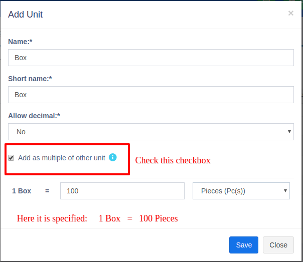Click the 'Add as multiple of other unit' label
The image size is (303, 262).
pos(61,158)
